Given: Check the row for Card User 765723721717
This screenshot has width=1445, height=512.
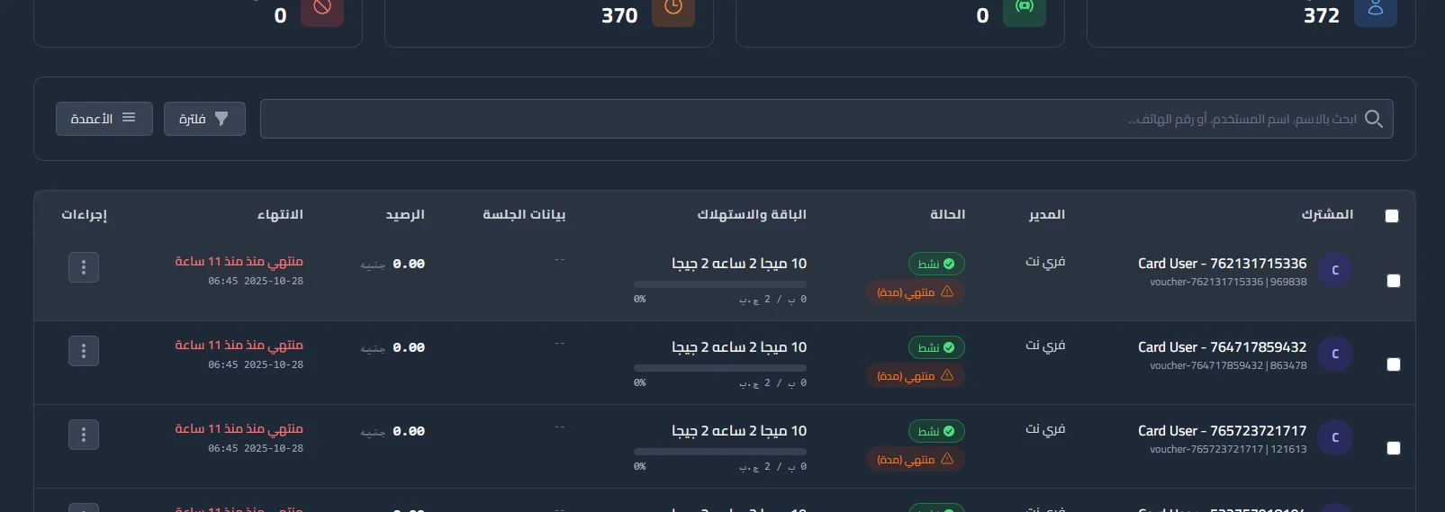Looking at the screenshot, I should point(1394,448).
